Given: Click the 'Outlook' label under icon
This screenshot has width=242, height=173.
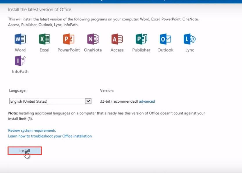Looking at the screenshot, I should click(166, 50).
